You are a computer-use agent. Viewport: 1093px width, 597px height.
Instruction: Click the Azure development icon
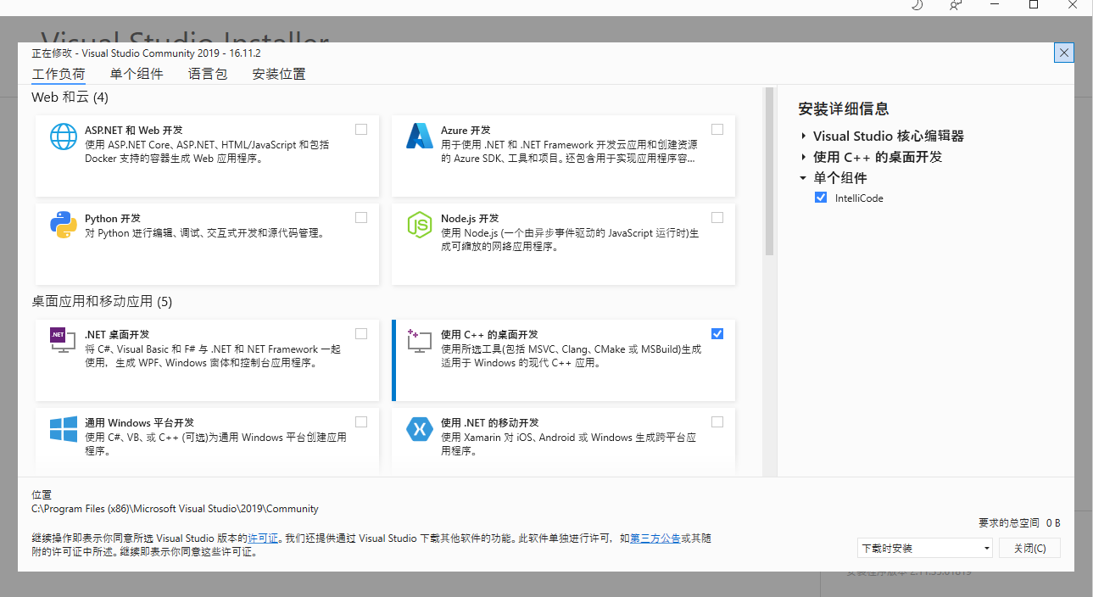(420, 137)
